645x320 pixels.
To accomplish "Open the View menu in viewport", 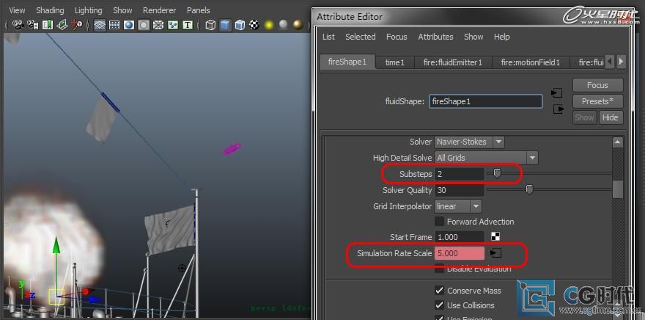I will (x=17, y=10).
